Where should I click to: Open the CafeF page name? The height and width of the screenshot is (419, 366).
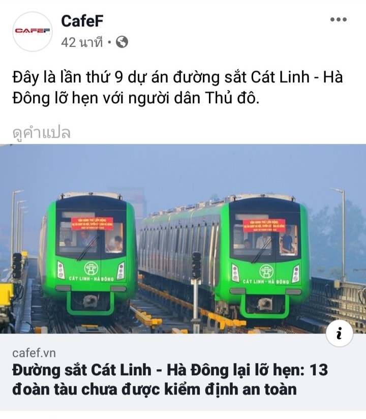[82, 21]
